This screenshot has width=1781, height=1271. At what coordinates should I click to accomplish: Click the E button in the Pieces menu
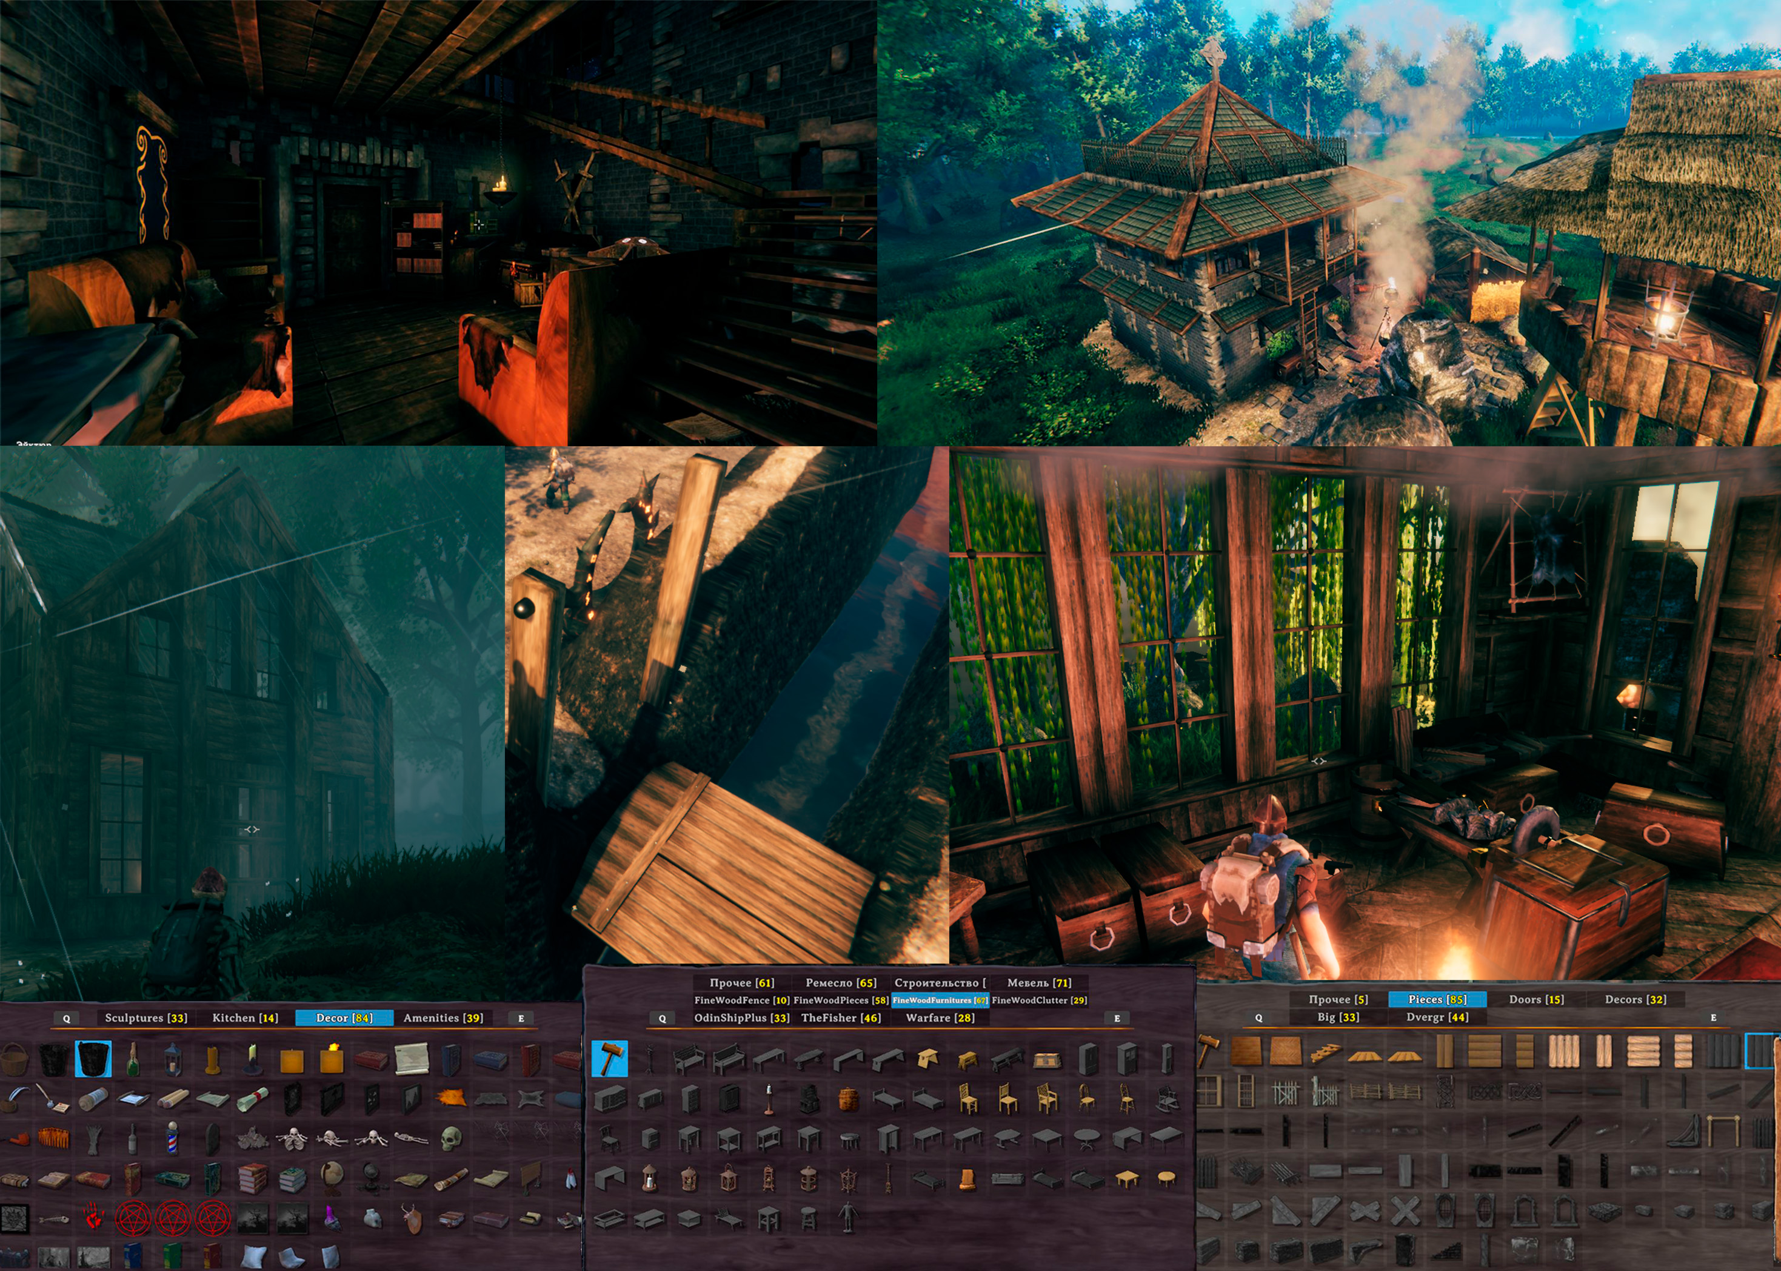point(1714,1018)
